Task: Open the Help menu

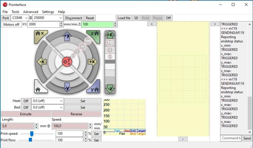Action: (x=61, y=12)
